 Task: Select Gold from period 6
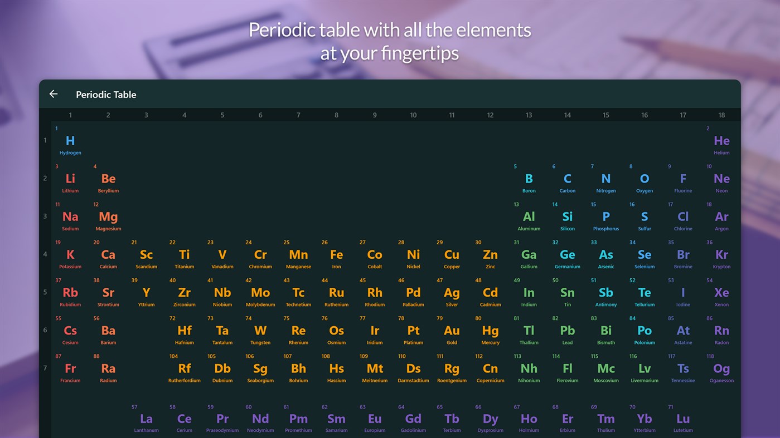[451, 332]
